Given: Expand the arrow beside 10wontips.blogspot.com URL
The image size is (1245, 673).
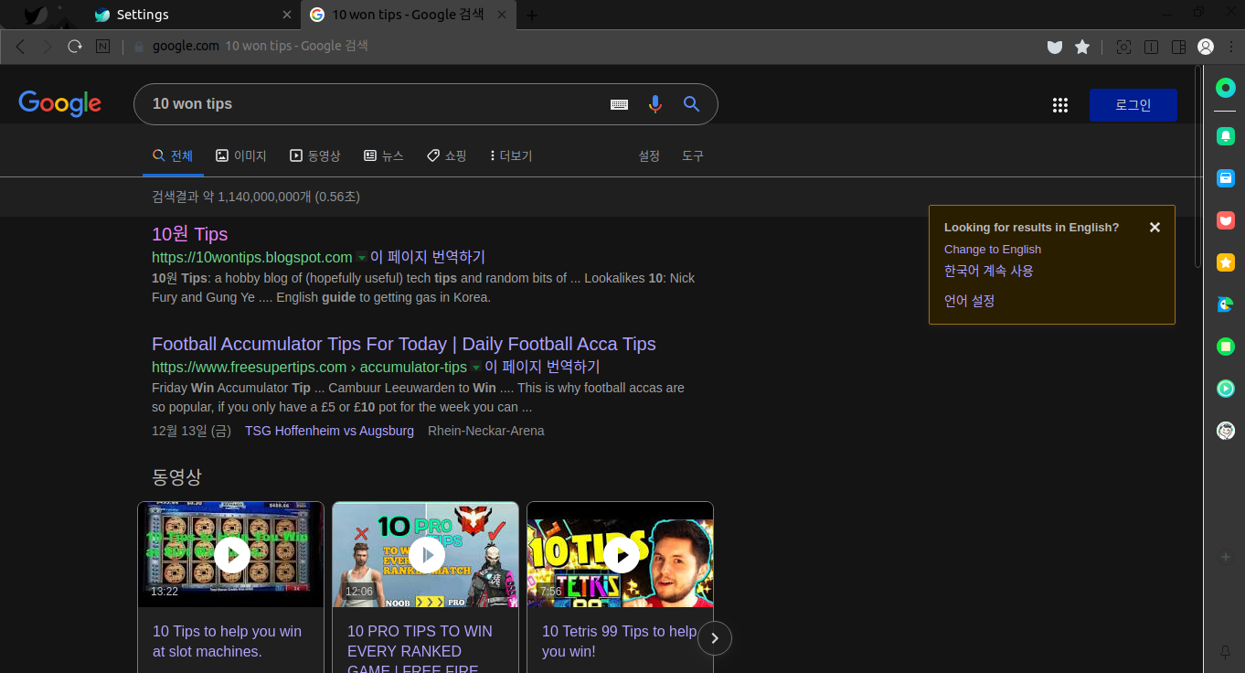Looking at the screenshot, I should pyautogui.click(x=361, y=258).
